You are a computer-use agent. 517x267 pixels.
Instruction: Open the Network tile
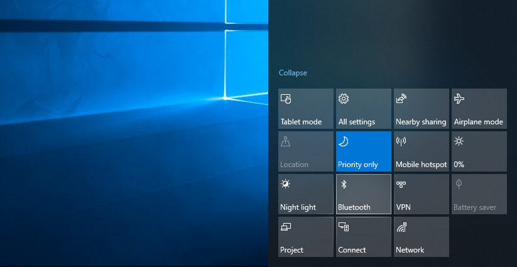[x=422, y=237]
